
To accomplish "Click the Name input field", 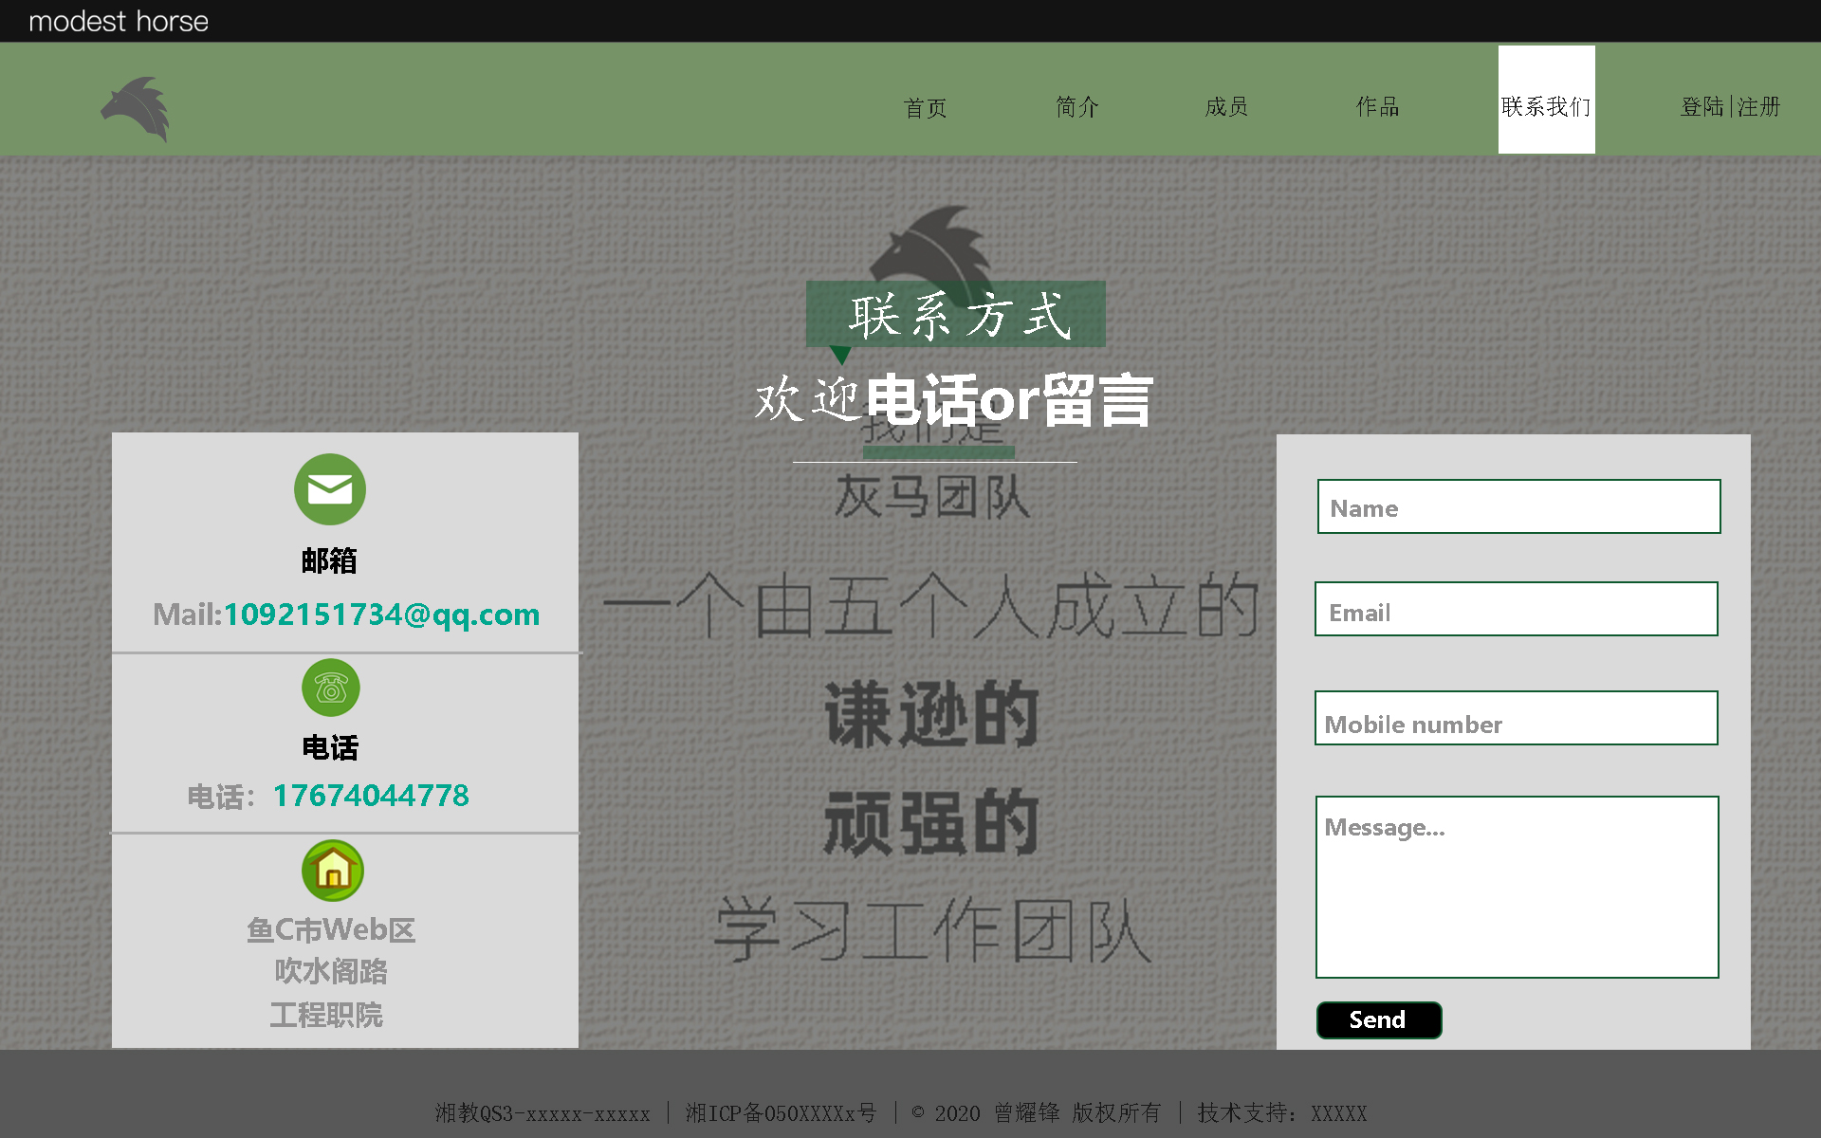I will coord(1518,507).
